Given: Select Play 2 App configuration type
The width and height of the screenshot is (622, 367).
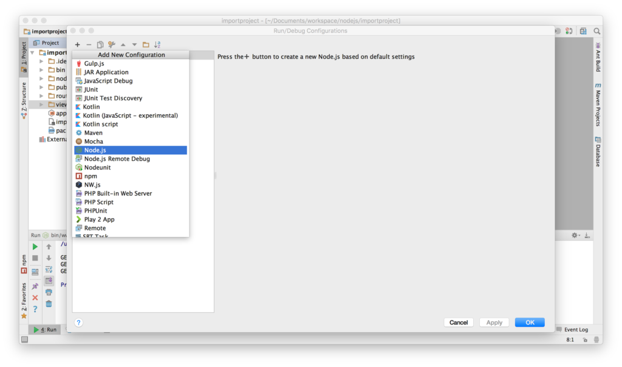Looking at the screenshot, I should [x=131, y=219].
